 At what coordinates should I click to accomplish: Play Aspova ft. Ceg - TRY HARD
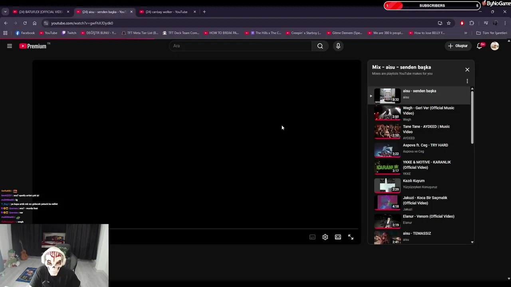tap(419, 150)
